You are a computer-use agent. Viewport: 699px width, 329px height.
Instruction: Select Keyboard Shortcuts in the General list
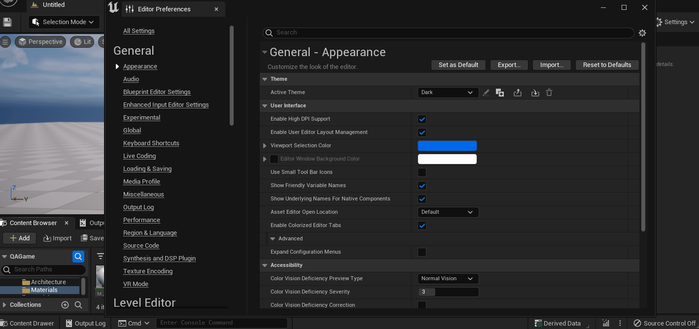click(151, 143)
